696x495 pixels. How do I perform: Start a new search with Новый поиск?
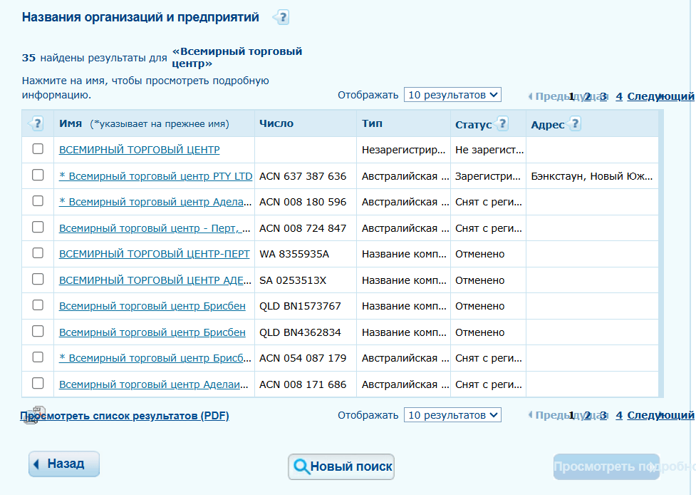pos(341,467)
